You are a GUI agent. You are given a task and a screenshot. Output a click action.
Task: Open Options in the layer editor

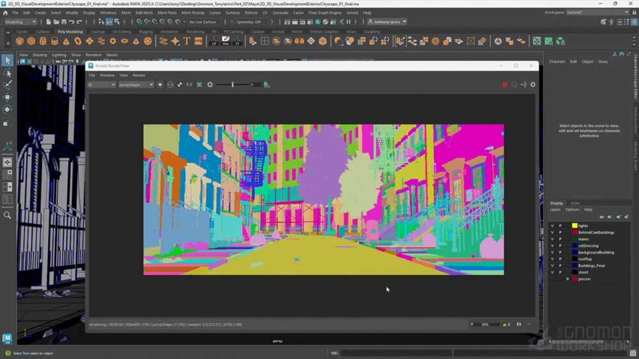[x=572, y=210]
